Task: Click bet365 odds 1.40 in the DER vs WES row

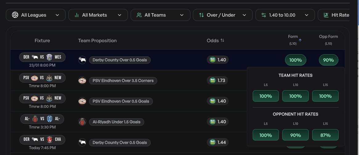Action: coord(218,60)
